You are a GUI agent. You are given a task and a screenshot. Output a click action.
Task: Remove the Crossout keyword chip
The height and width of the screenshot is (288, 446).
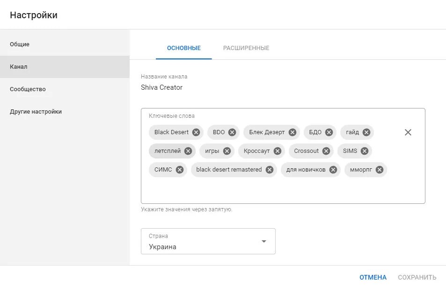tap(326, 151)
